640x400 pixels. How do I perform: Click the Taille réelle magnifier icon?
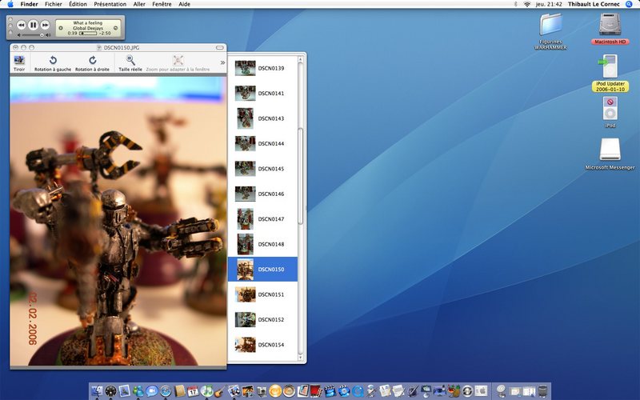click(x=130, y=61)
